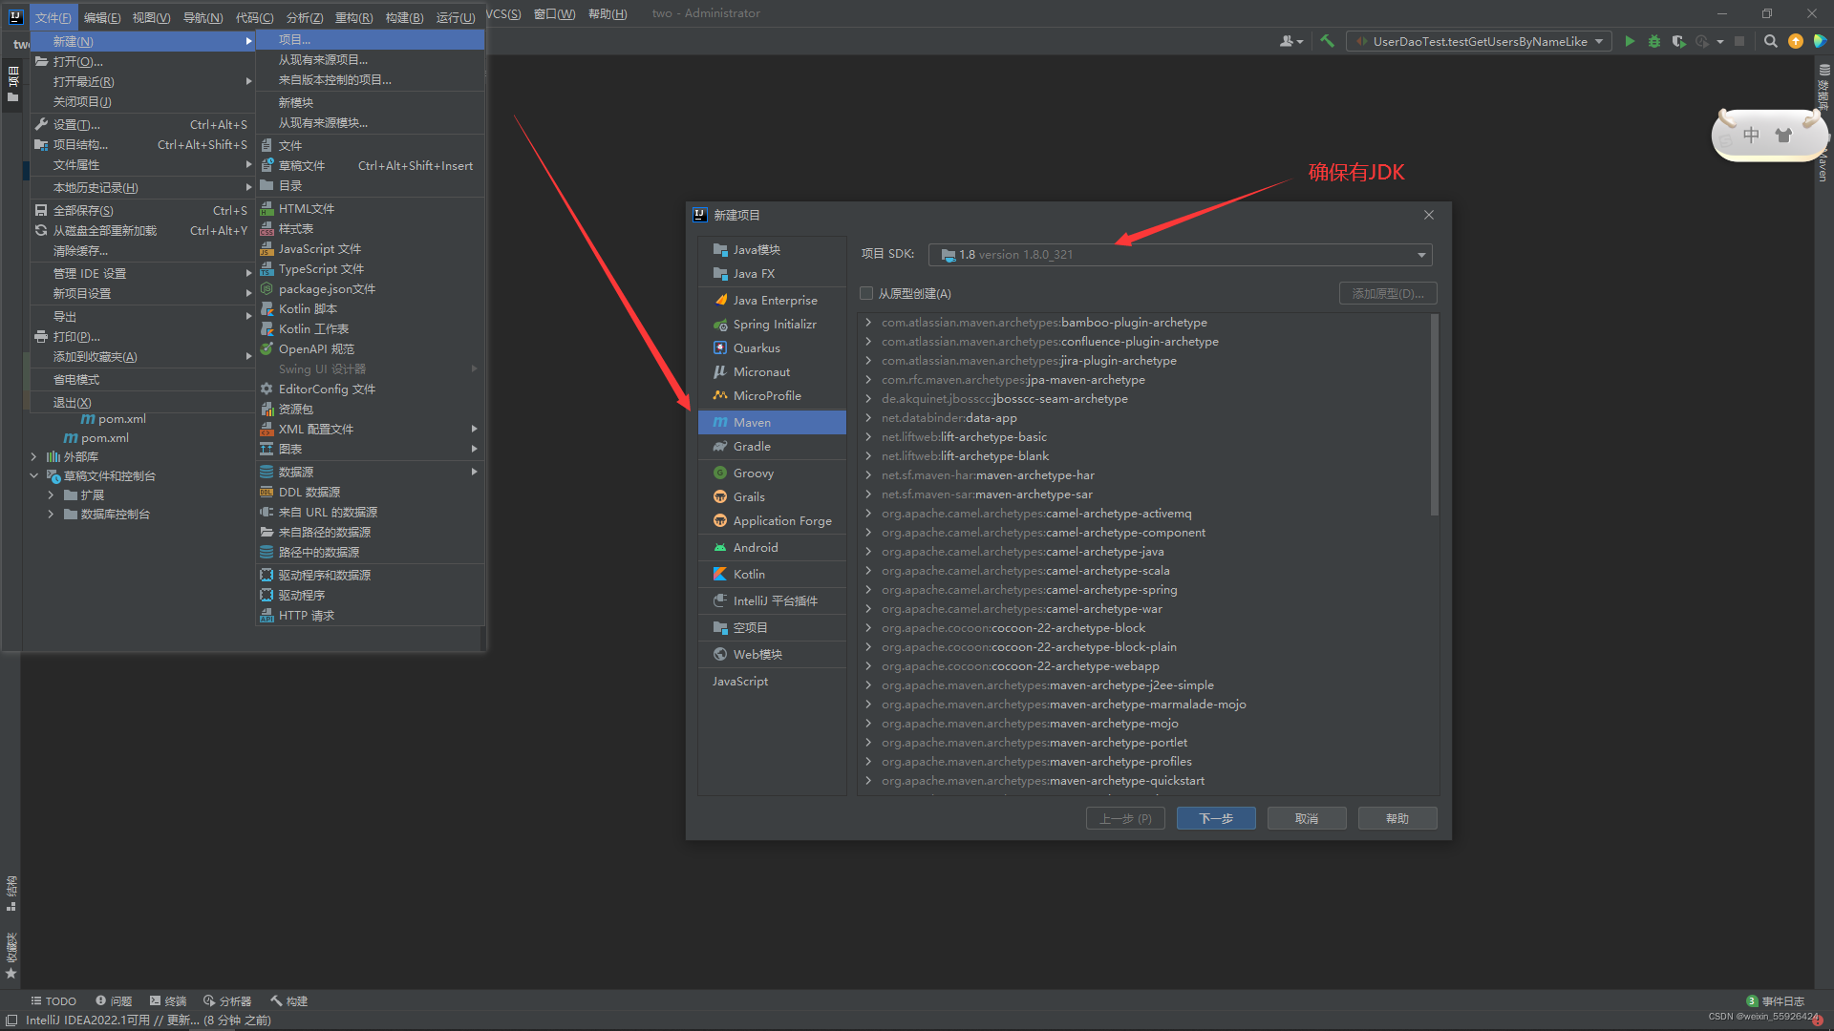Select Gradle in the project type list
The width and height of the screenshot is (1834, 1031).
772,446
